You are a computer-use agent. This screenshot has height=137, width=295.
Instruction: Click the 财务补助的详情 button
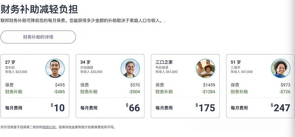tap(38, 37)
